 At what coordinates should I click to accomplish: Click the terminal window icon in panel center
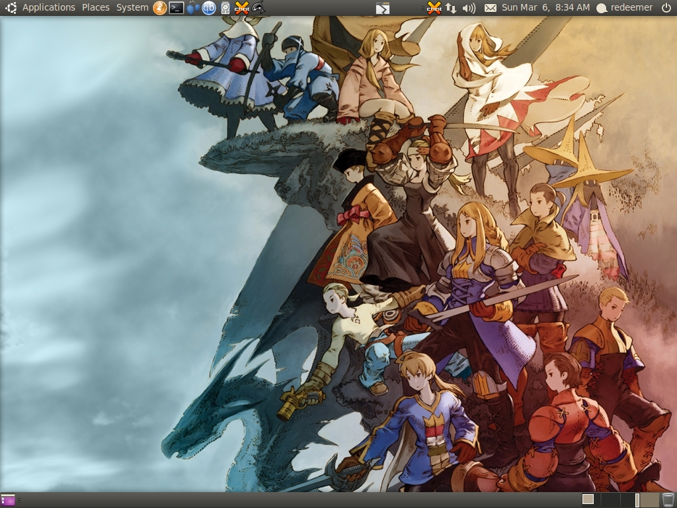[383, 8]
